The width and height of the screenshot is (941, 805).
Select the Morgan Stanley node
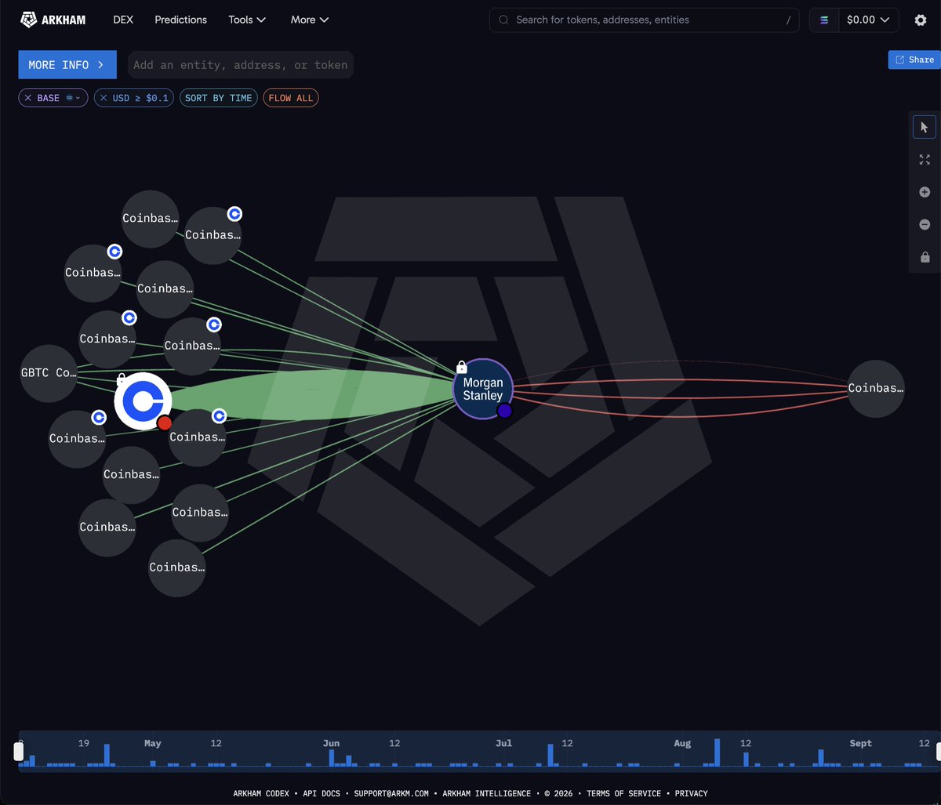point(483,389)
